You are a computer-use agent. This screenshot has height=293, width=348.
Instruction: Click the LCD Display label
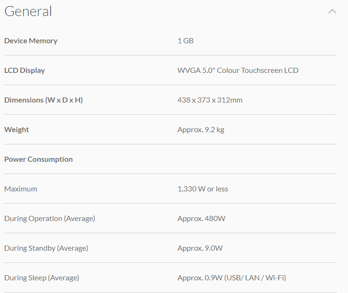pyautogui.click(x=24, y=71)
